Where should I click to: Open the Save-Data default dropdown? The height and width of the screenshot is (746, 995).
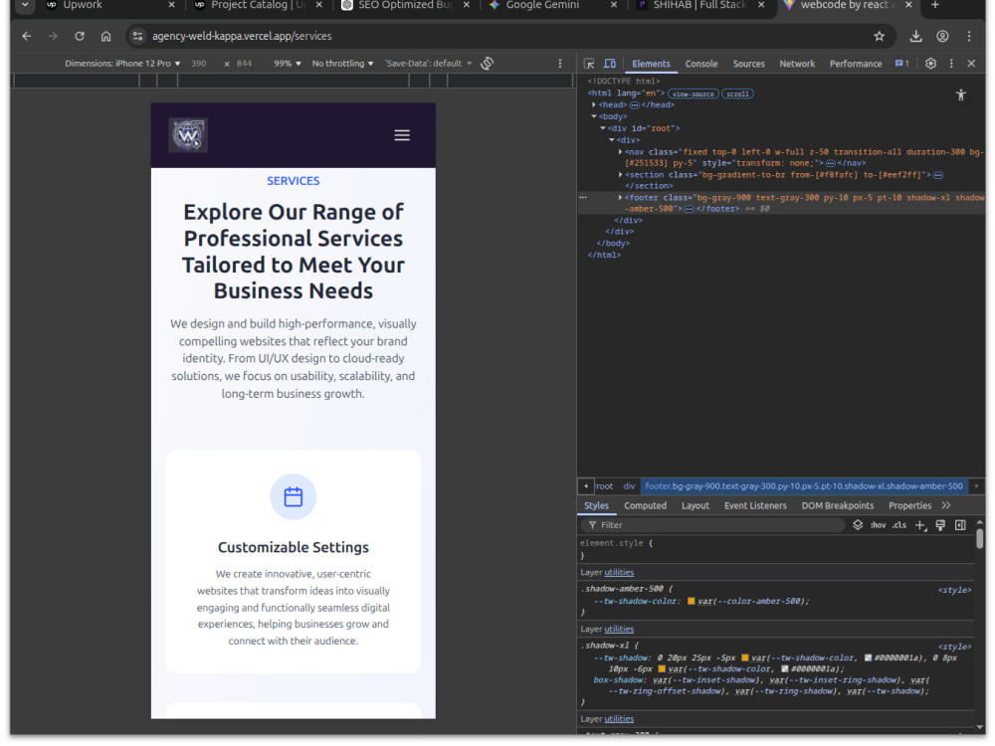tap(428, 64)
